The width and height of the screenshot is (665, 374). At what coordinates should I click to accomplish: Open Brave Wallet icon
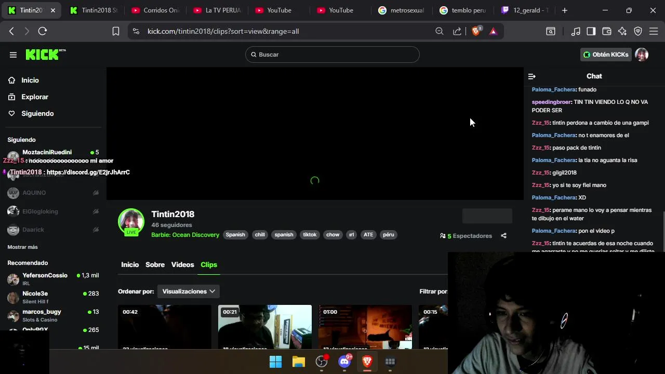click(607, 31)
